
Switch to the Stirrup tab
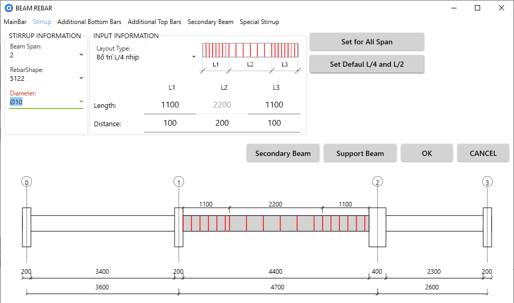pos(42,22)
